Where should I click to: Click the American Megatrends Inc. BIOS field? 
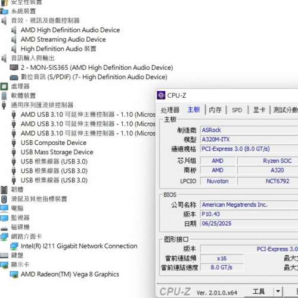point(249,204)
